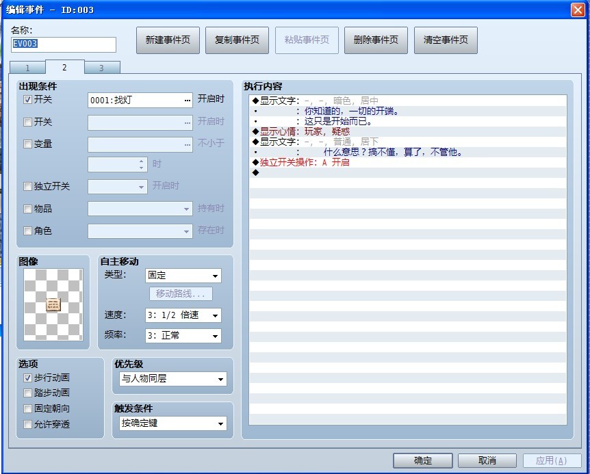Select the line 你知道的，一切的开端。
The width and height of the screenshot is (590, 474).
click(408, 111)
